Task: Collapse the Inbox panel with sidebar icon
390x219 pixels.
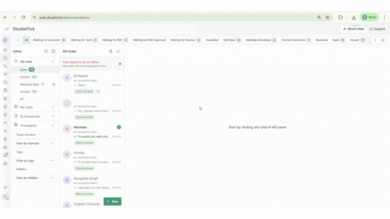Action: pos(53,51)
